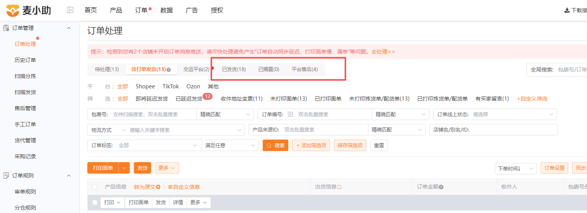The height and width of the screenshot is (213, 587).
Task: Open 手工订单 in the sidebar
Action: pyautogui.click(x=25, y=124)
